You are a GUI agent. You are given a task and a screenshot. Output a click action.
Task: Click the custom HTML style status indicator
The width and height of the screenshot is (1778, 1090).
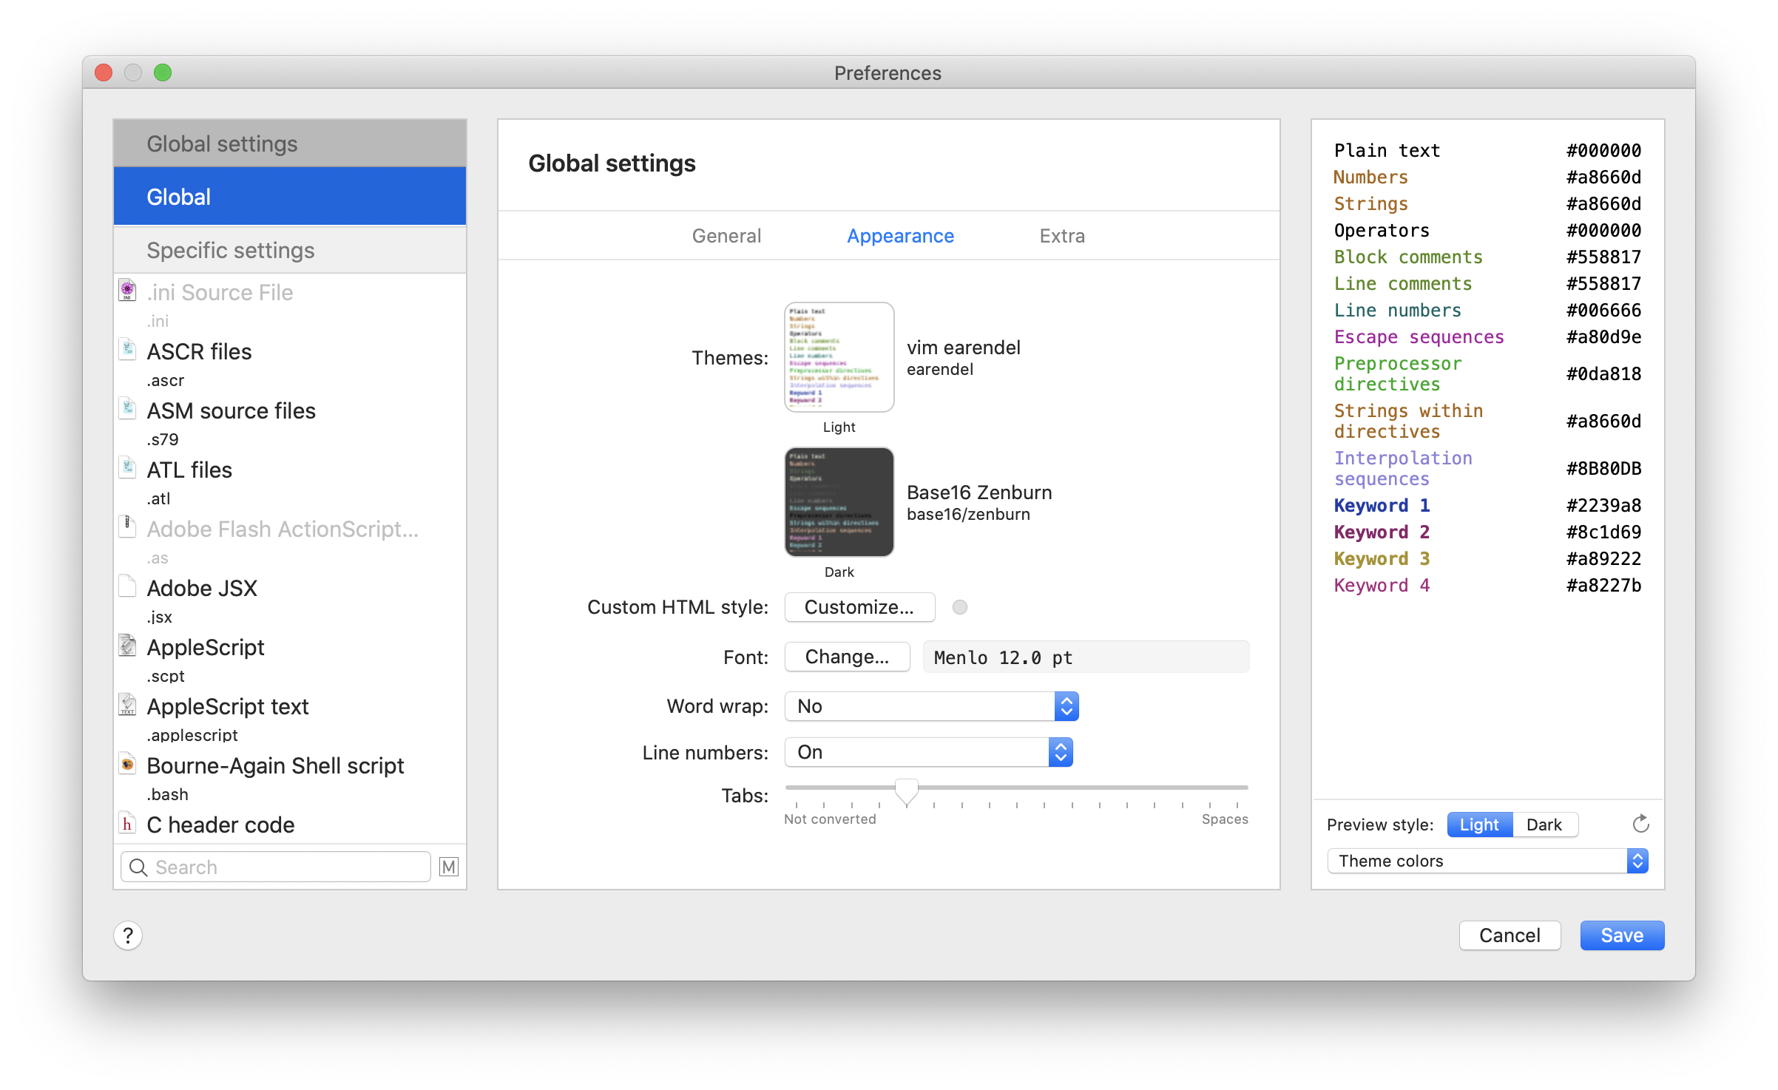point(960,607)
